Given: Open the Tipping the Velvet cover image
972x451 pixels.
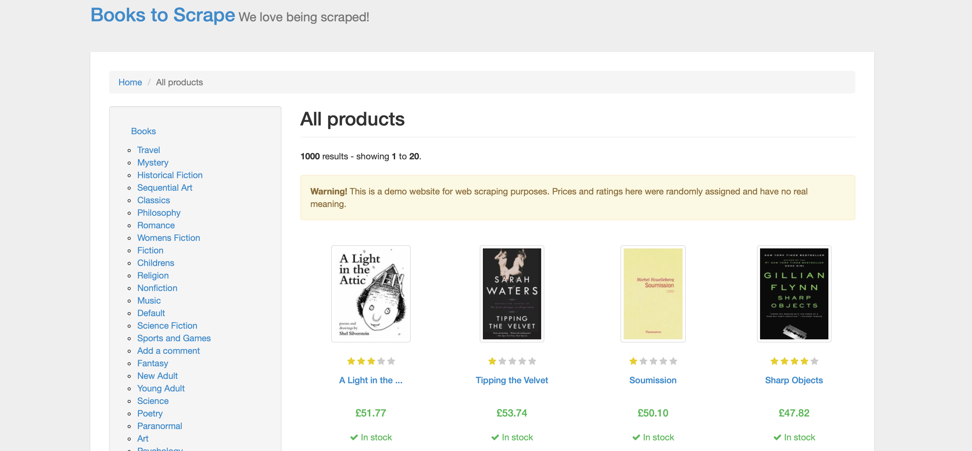Looking at the screenshot, I should point(512,294).
